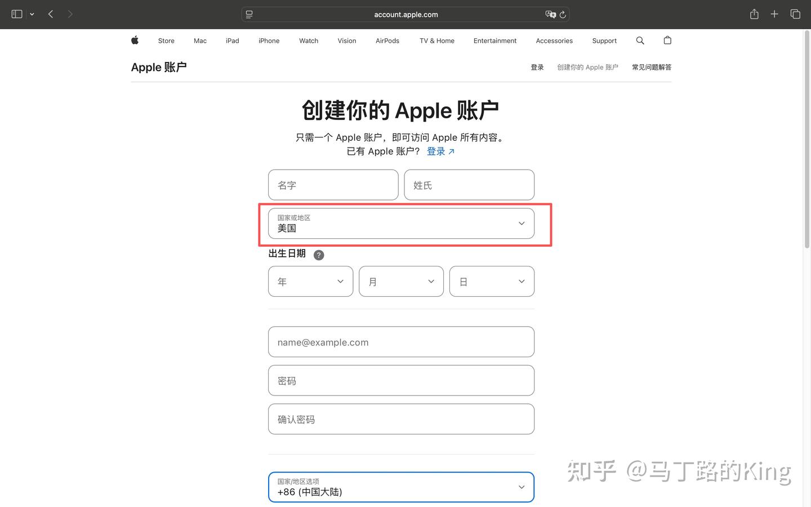Click the blue 登录 link below subtitle
This screenshot has width=811, height=507.
[x=440, y=151]
